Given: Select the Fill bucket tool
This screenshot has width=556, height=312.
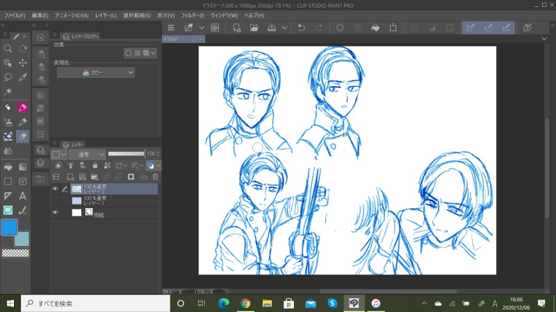Looking at the screenshot, I should pos(8,166).
